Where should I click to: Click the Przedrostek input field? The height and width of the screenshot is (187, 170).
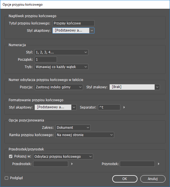[50, 164]
